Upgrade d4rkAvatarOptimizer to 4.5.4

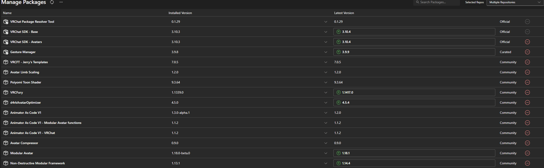point(414,103)
